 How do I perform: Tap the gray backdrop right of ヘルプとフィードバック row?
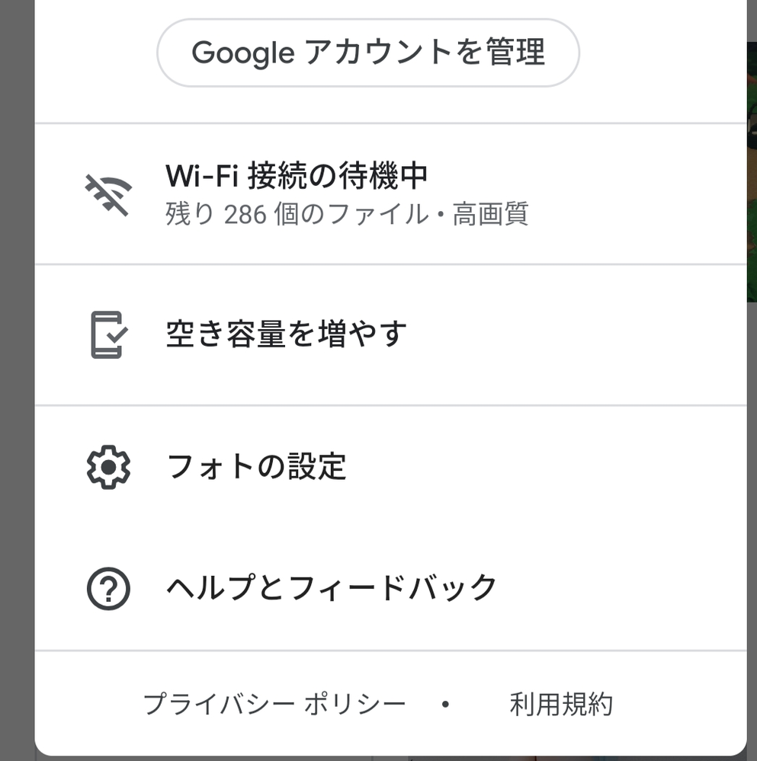[x=752, y=588]
